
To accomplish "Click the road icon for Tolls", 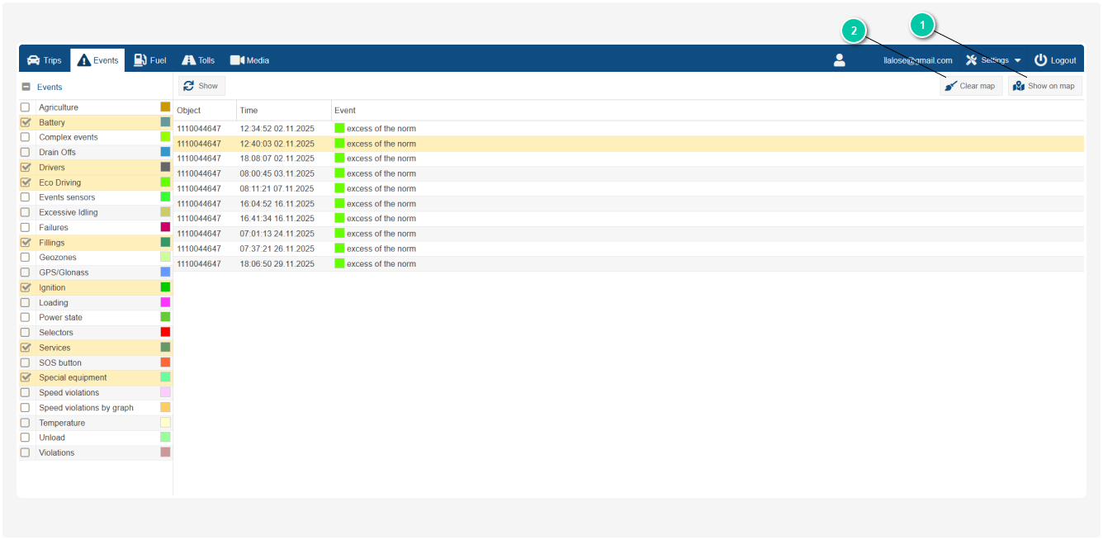I will point(188,60).
